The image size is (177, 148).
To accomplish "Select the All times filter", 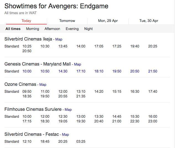I will click(x=13, y=29).
